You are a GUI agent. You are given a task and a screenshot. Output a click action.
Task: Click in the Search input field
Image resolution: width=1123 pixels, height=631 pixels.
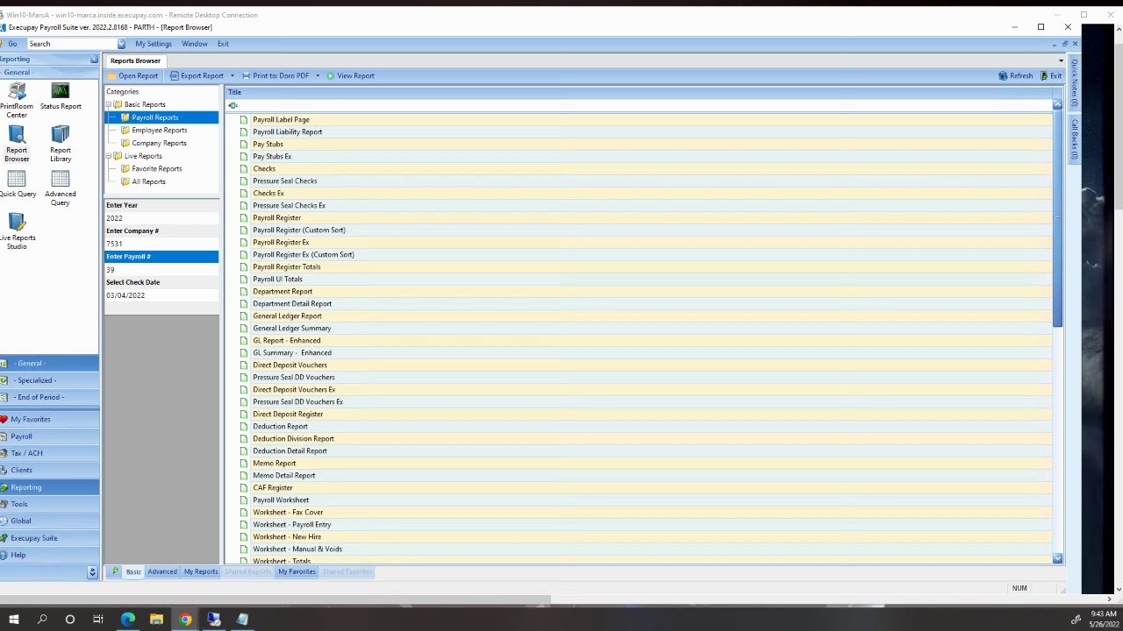(72, 44)
